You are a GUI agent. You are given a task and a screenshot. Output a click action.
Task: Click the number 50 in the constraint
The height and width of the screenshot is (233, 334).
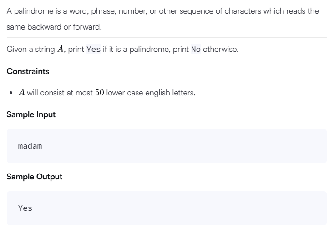click(x=100, y=93)
